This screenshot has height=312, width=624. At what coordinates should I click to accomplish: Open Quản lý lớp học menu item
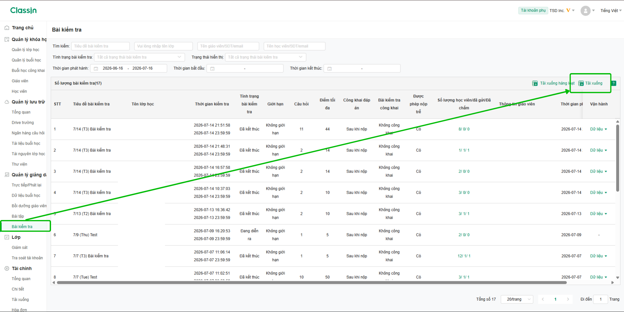tap(25, 50)
